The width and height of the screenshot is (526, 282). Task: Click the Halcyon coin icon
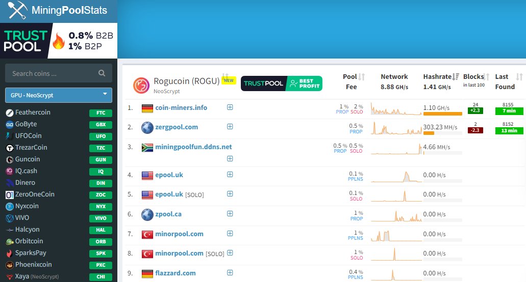coord(10,230)
